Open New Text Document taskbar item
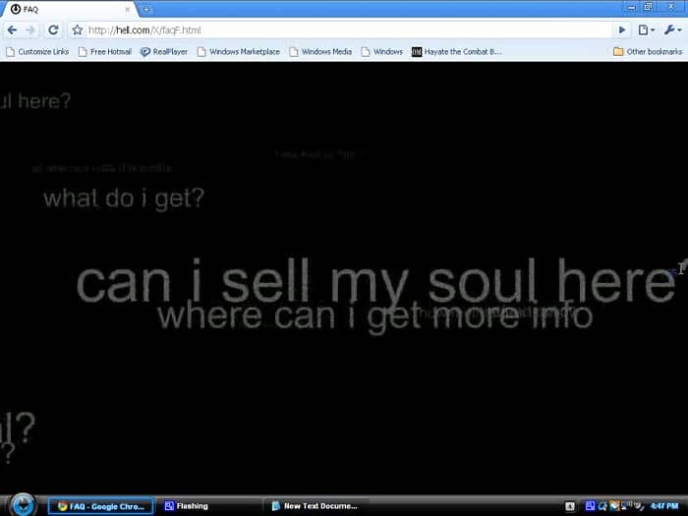The height and width of the screenshot is (516, 688). (315, 506)
